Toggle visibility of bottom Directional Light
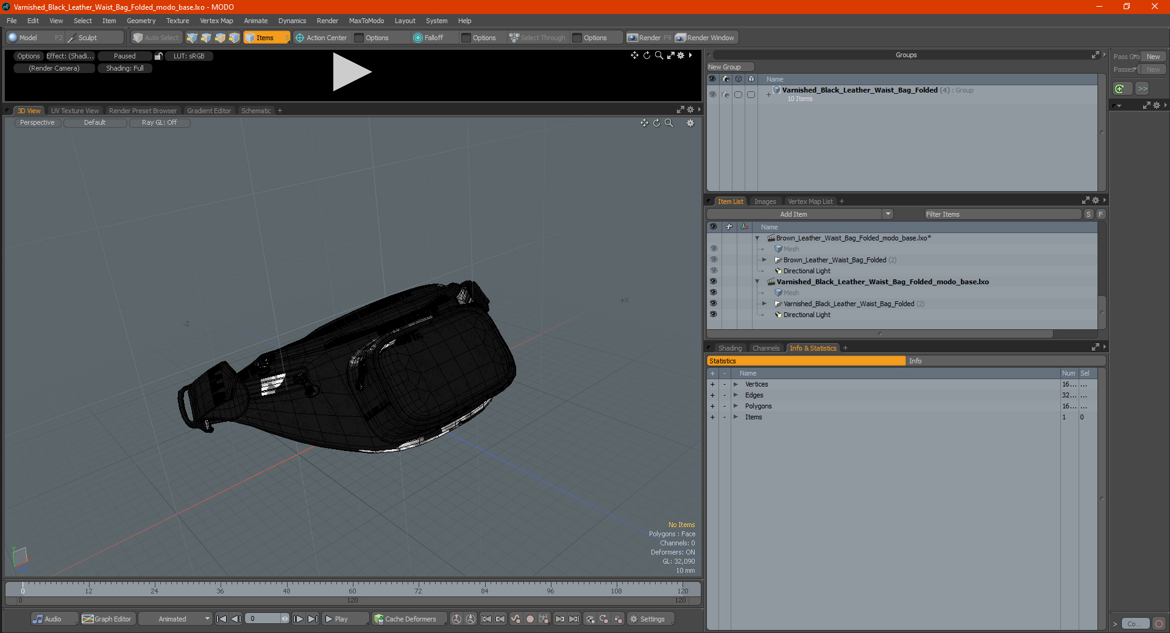This screenshot has height=633, width=1170. pos(713,315)
